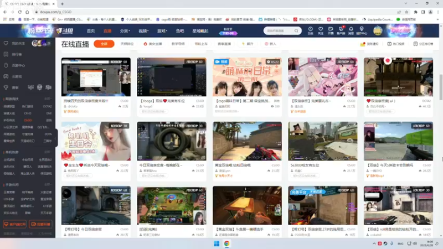Click the browser home button
The width and height of the screenshot is (443, 249).
[x=27, y=12]
